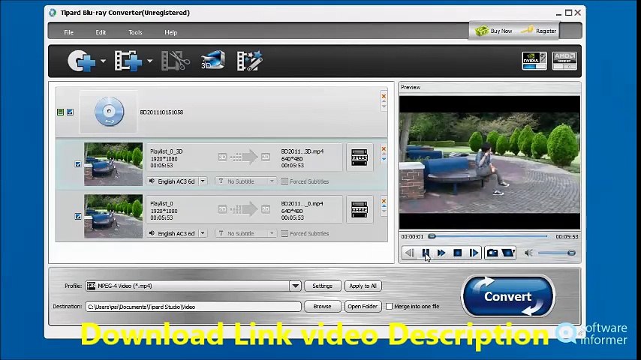641x360 pixels.
Task: Click Register
Action: point(539,31)
